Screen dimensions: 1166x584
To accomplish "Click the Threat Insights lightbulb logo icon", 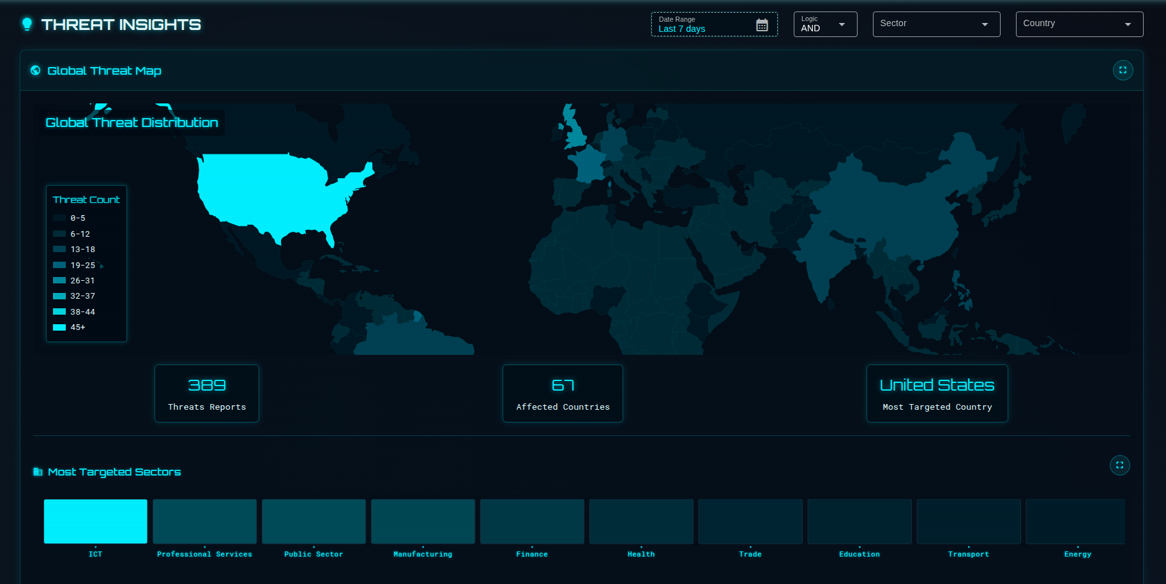I will [26, 24].
